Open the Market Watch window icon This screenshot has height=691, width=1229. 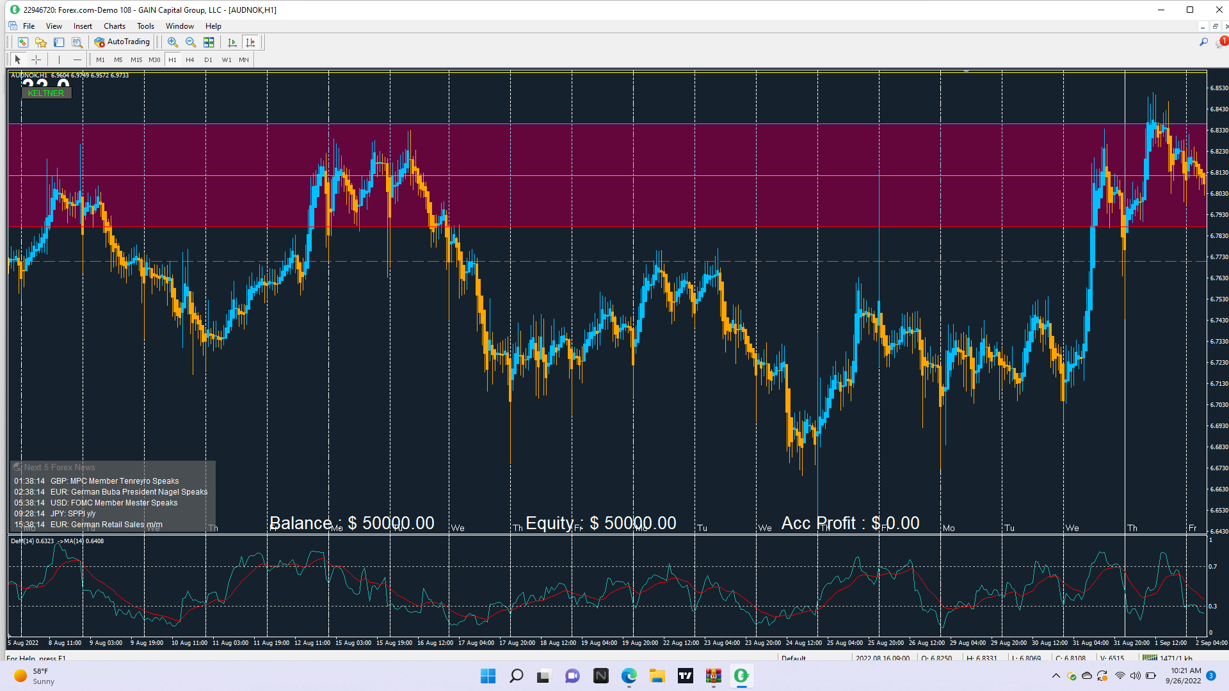(23, 42)
